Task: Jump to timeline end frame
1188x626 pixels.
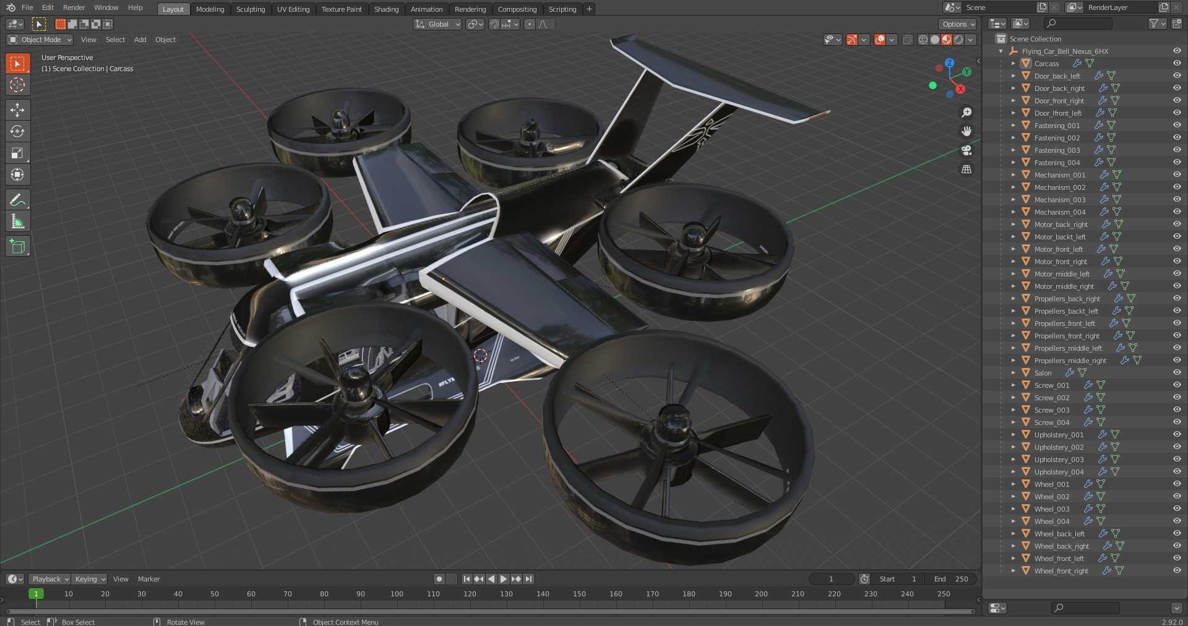Action: pos(528,579)
